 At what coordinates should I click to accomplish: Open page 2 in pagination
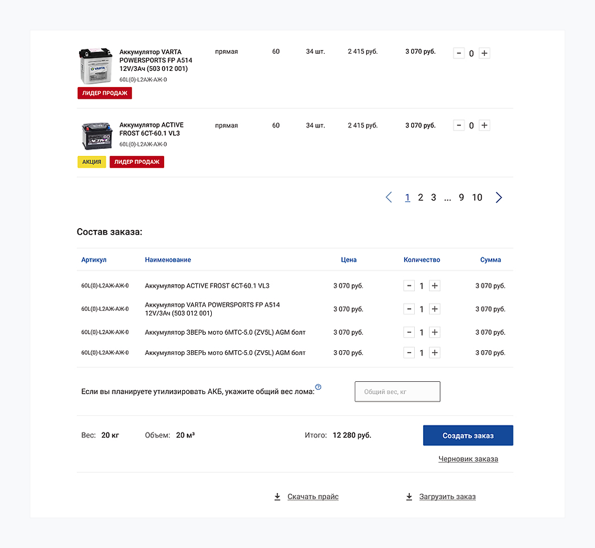[420, 197]
